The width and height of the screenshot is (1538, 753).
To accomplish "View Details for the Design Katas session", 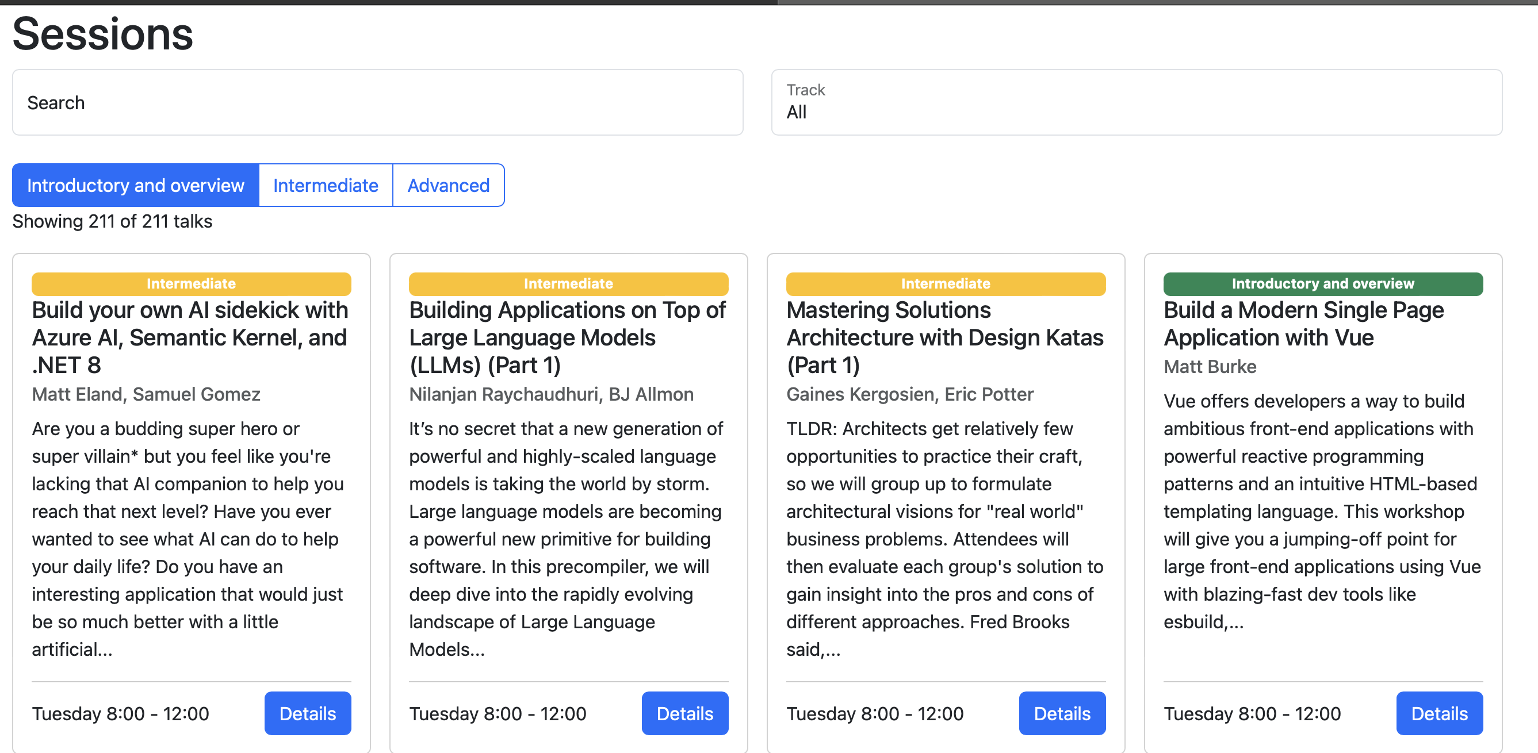I will [x=1062, y=713].
